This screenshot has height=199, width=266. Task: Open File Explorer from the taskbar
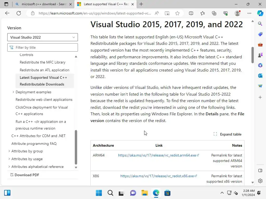click(x=144, y=193)
